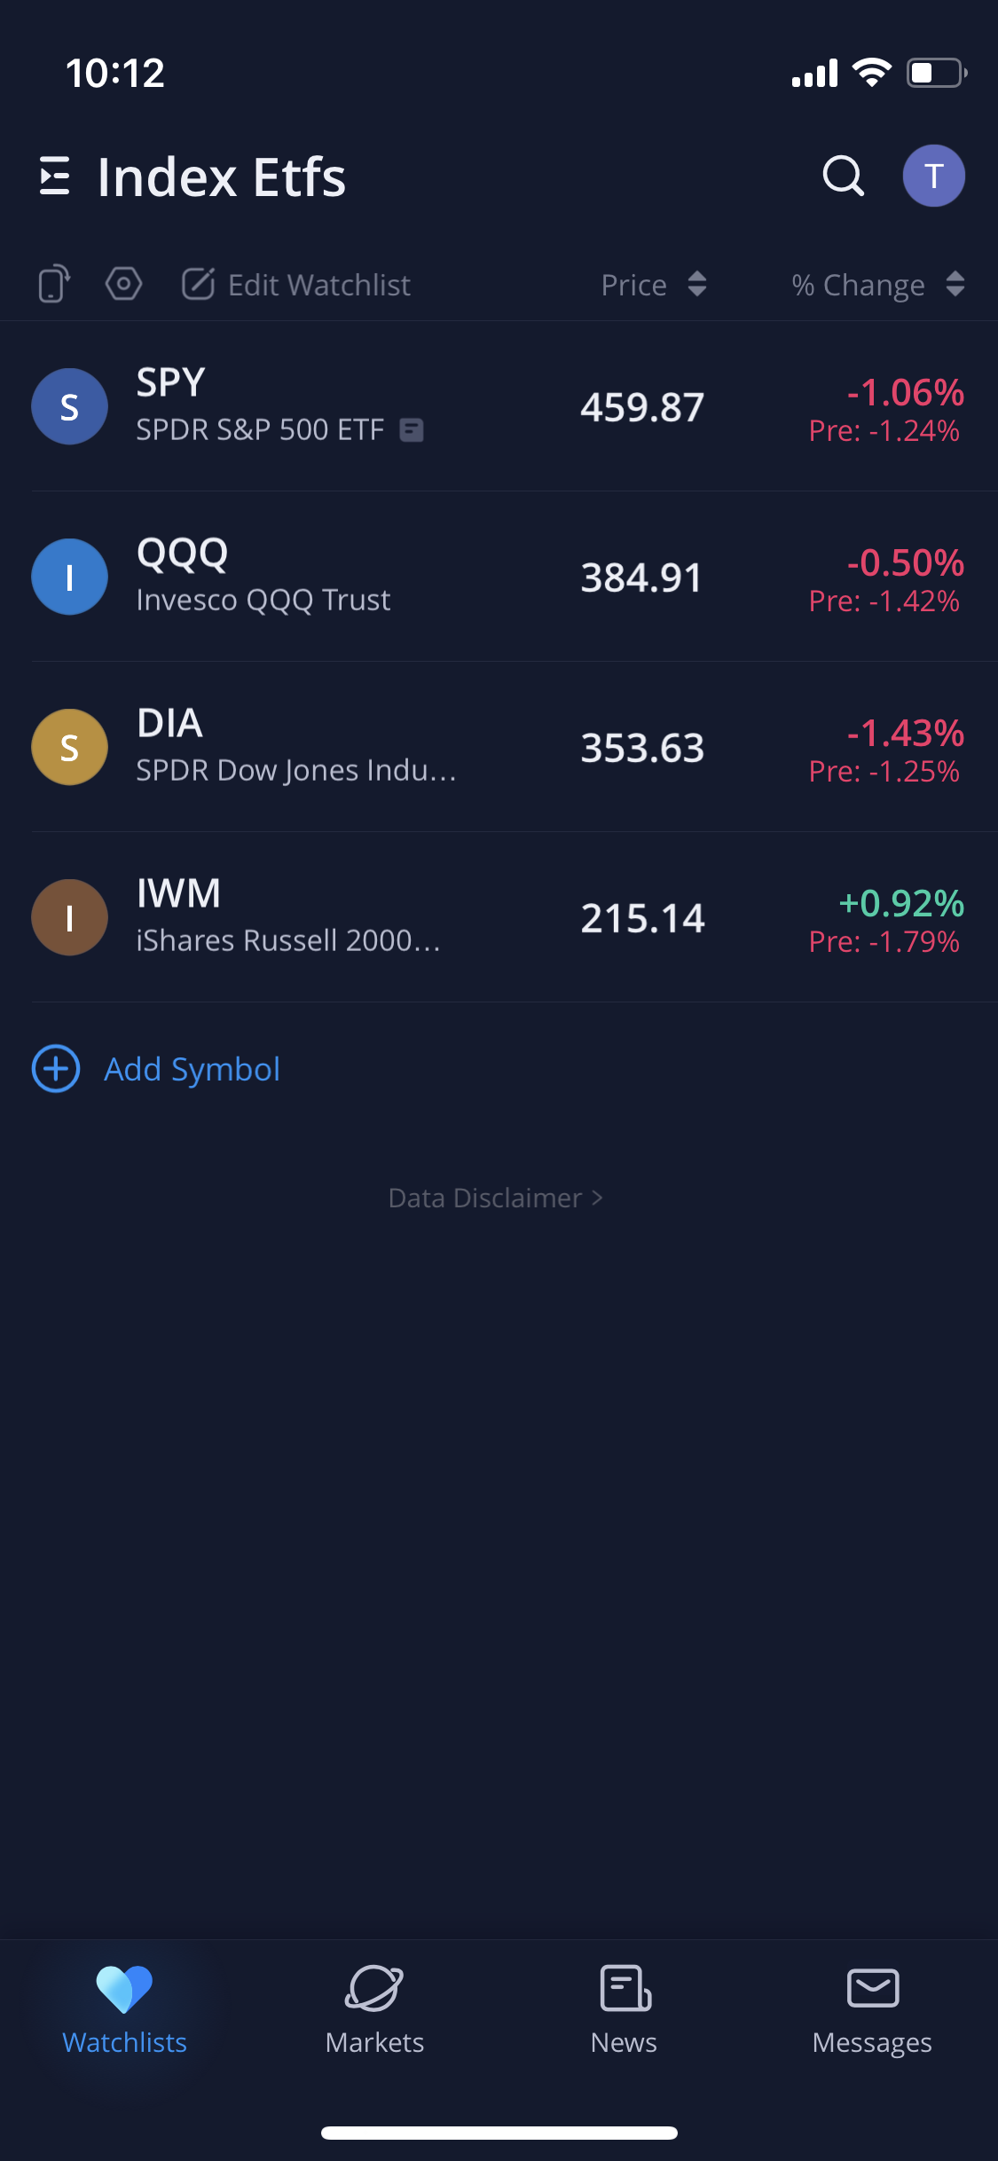Open watchlist settings hexagon icon
The height and width of the screenshot is (2161, 998).
click(123, 285)
